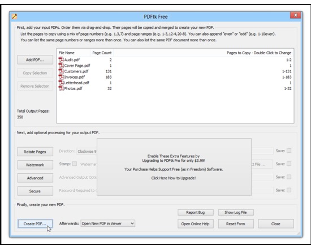This screenshot has width=311, height=249.
Task: Open the rotation Direction dropdown
Action: coord(87,151)
